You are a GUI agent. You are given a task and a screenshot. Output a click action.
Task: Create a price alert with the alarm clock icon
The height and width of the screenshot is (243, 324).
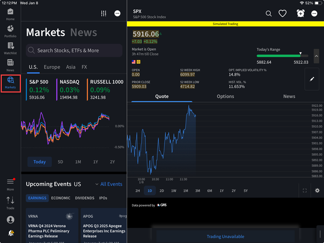tap(300, 13)
